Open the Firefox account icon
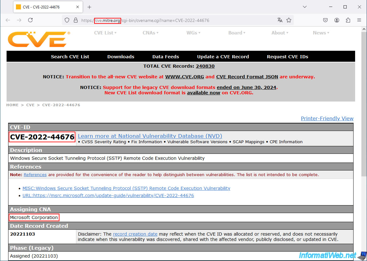Viewport: 367px width, 261px height. click(337, 20)
